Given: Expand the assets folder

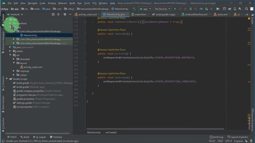Looking at the screenshot, I should click(x=10, y=51).
